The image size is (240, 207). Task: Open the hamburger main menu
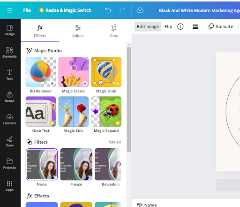pyautogui.click(x=9, y=10)
